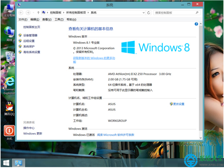Image resolution: width=224 pixels, height=168 pixels.
Task: Click the system window title icon
Action: (19, 5)
